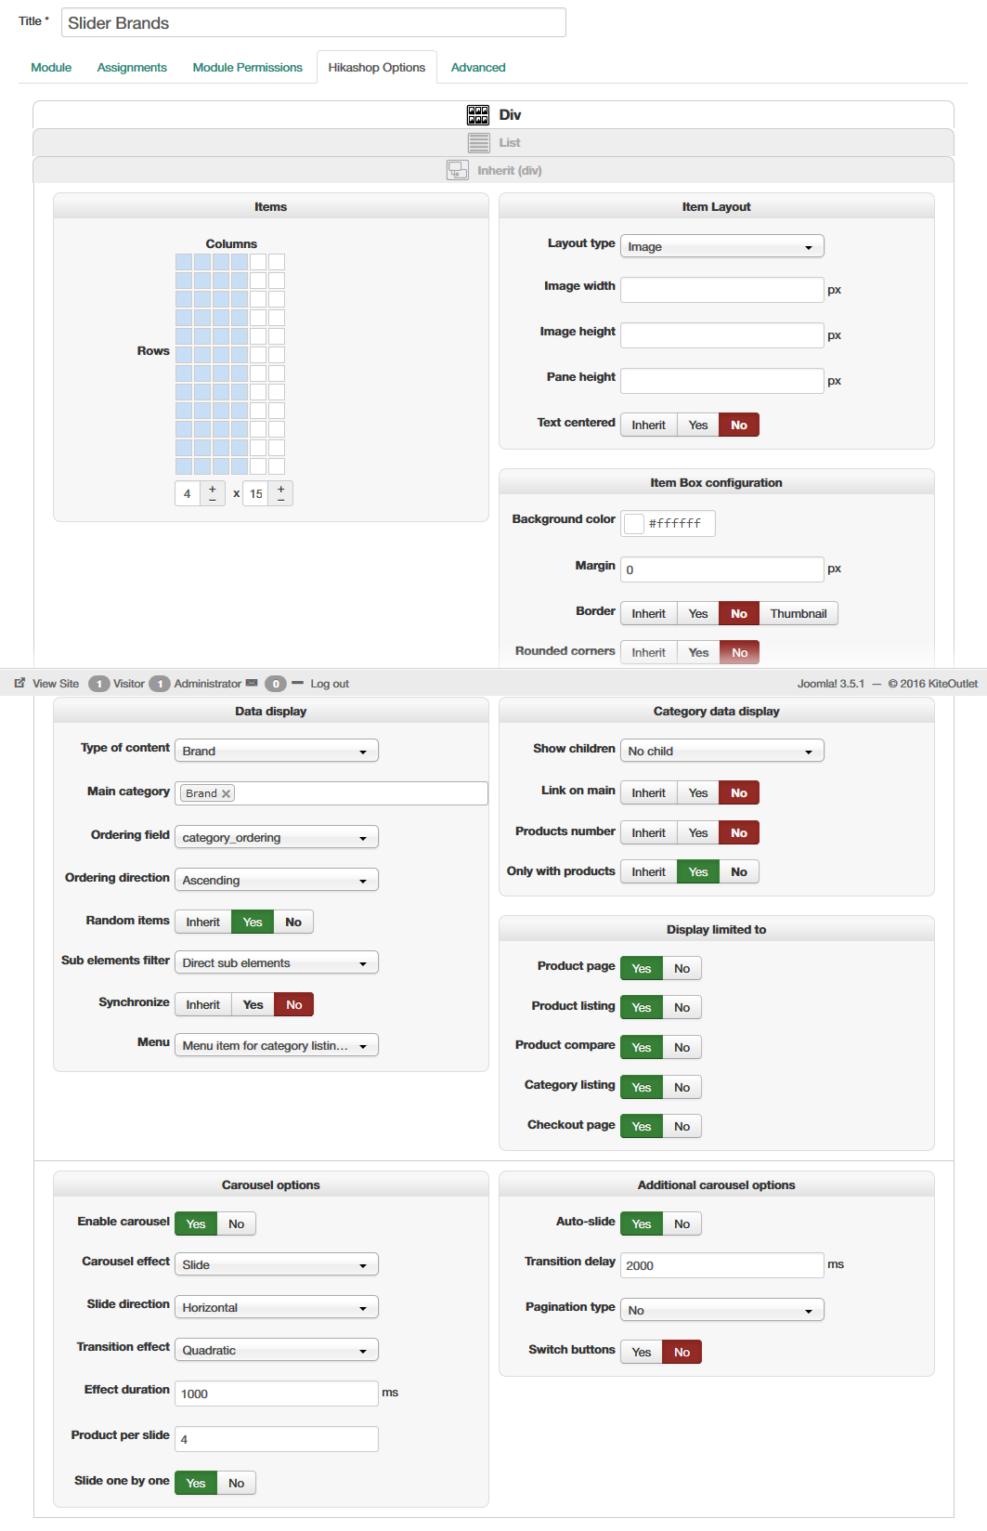Switch to the Assignments tab
The width and height of the screenshot is (987, 1531).
tap(132, 68)
